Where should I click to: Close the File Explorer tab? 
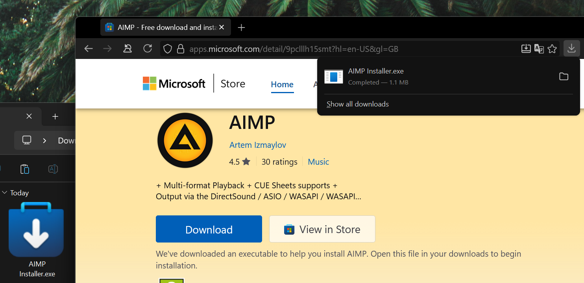click(29, 116)
